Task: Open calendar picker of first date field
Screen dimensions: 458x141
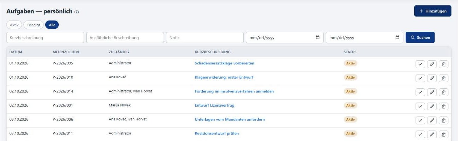Action: coord(317,37)
